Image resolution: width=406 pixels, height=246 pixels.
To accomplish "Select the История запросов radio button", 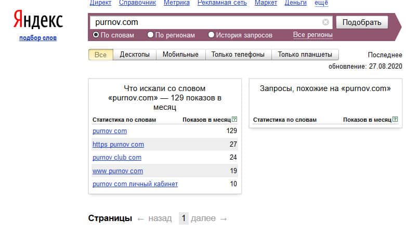I will click(x=211, y=35).
